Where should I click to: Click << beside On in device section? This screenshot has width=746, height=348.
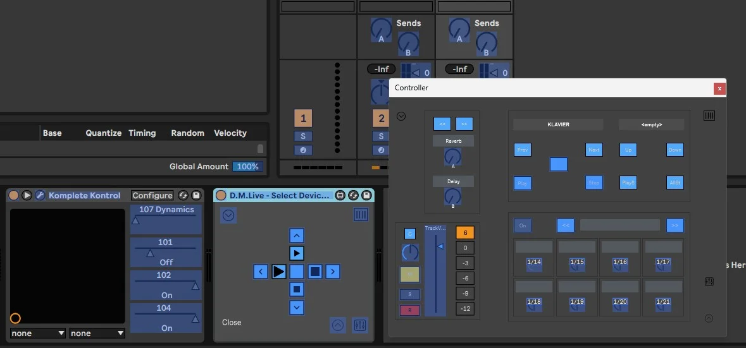(x=566, y=225)
